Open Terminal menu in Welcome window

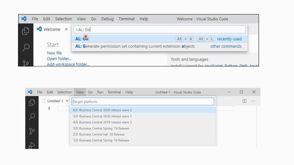pos(127,19)
